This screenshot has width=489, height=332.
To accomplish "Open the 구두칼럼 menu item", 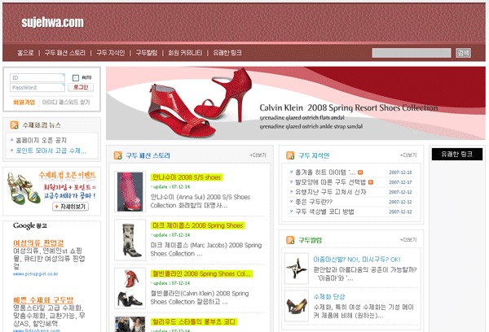I will pos(147,53).
